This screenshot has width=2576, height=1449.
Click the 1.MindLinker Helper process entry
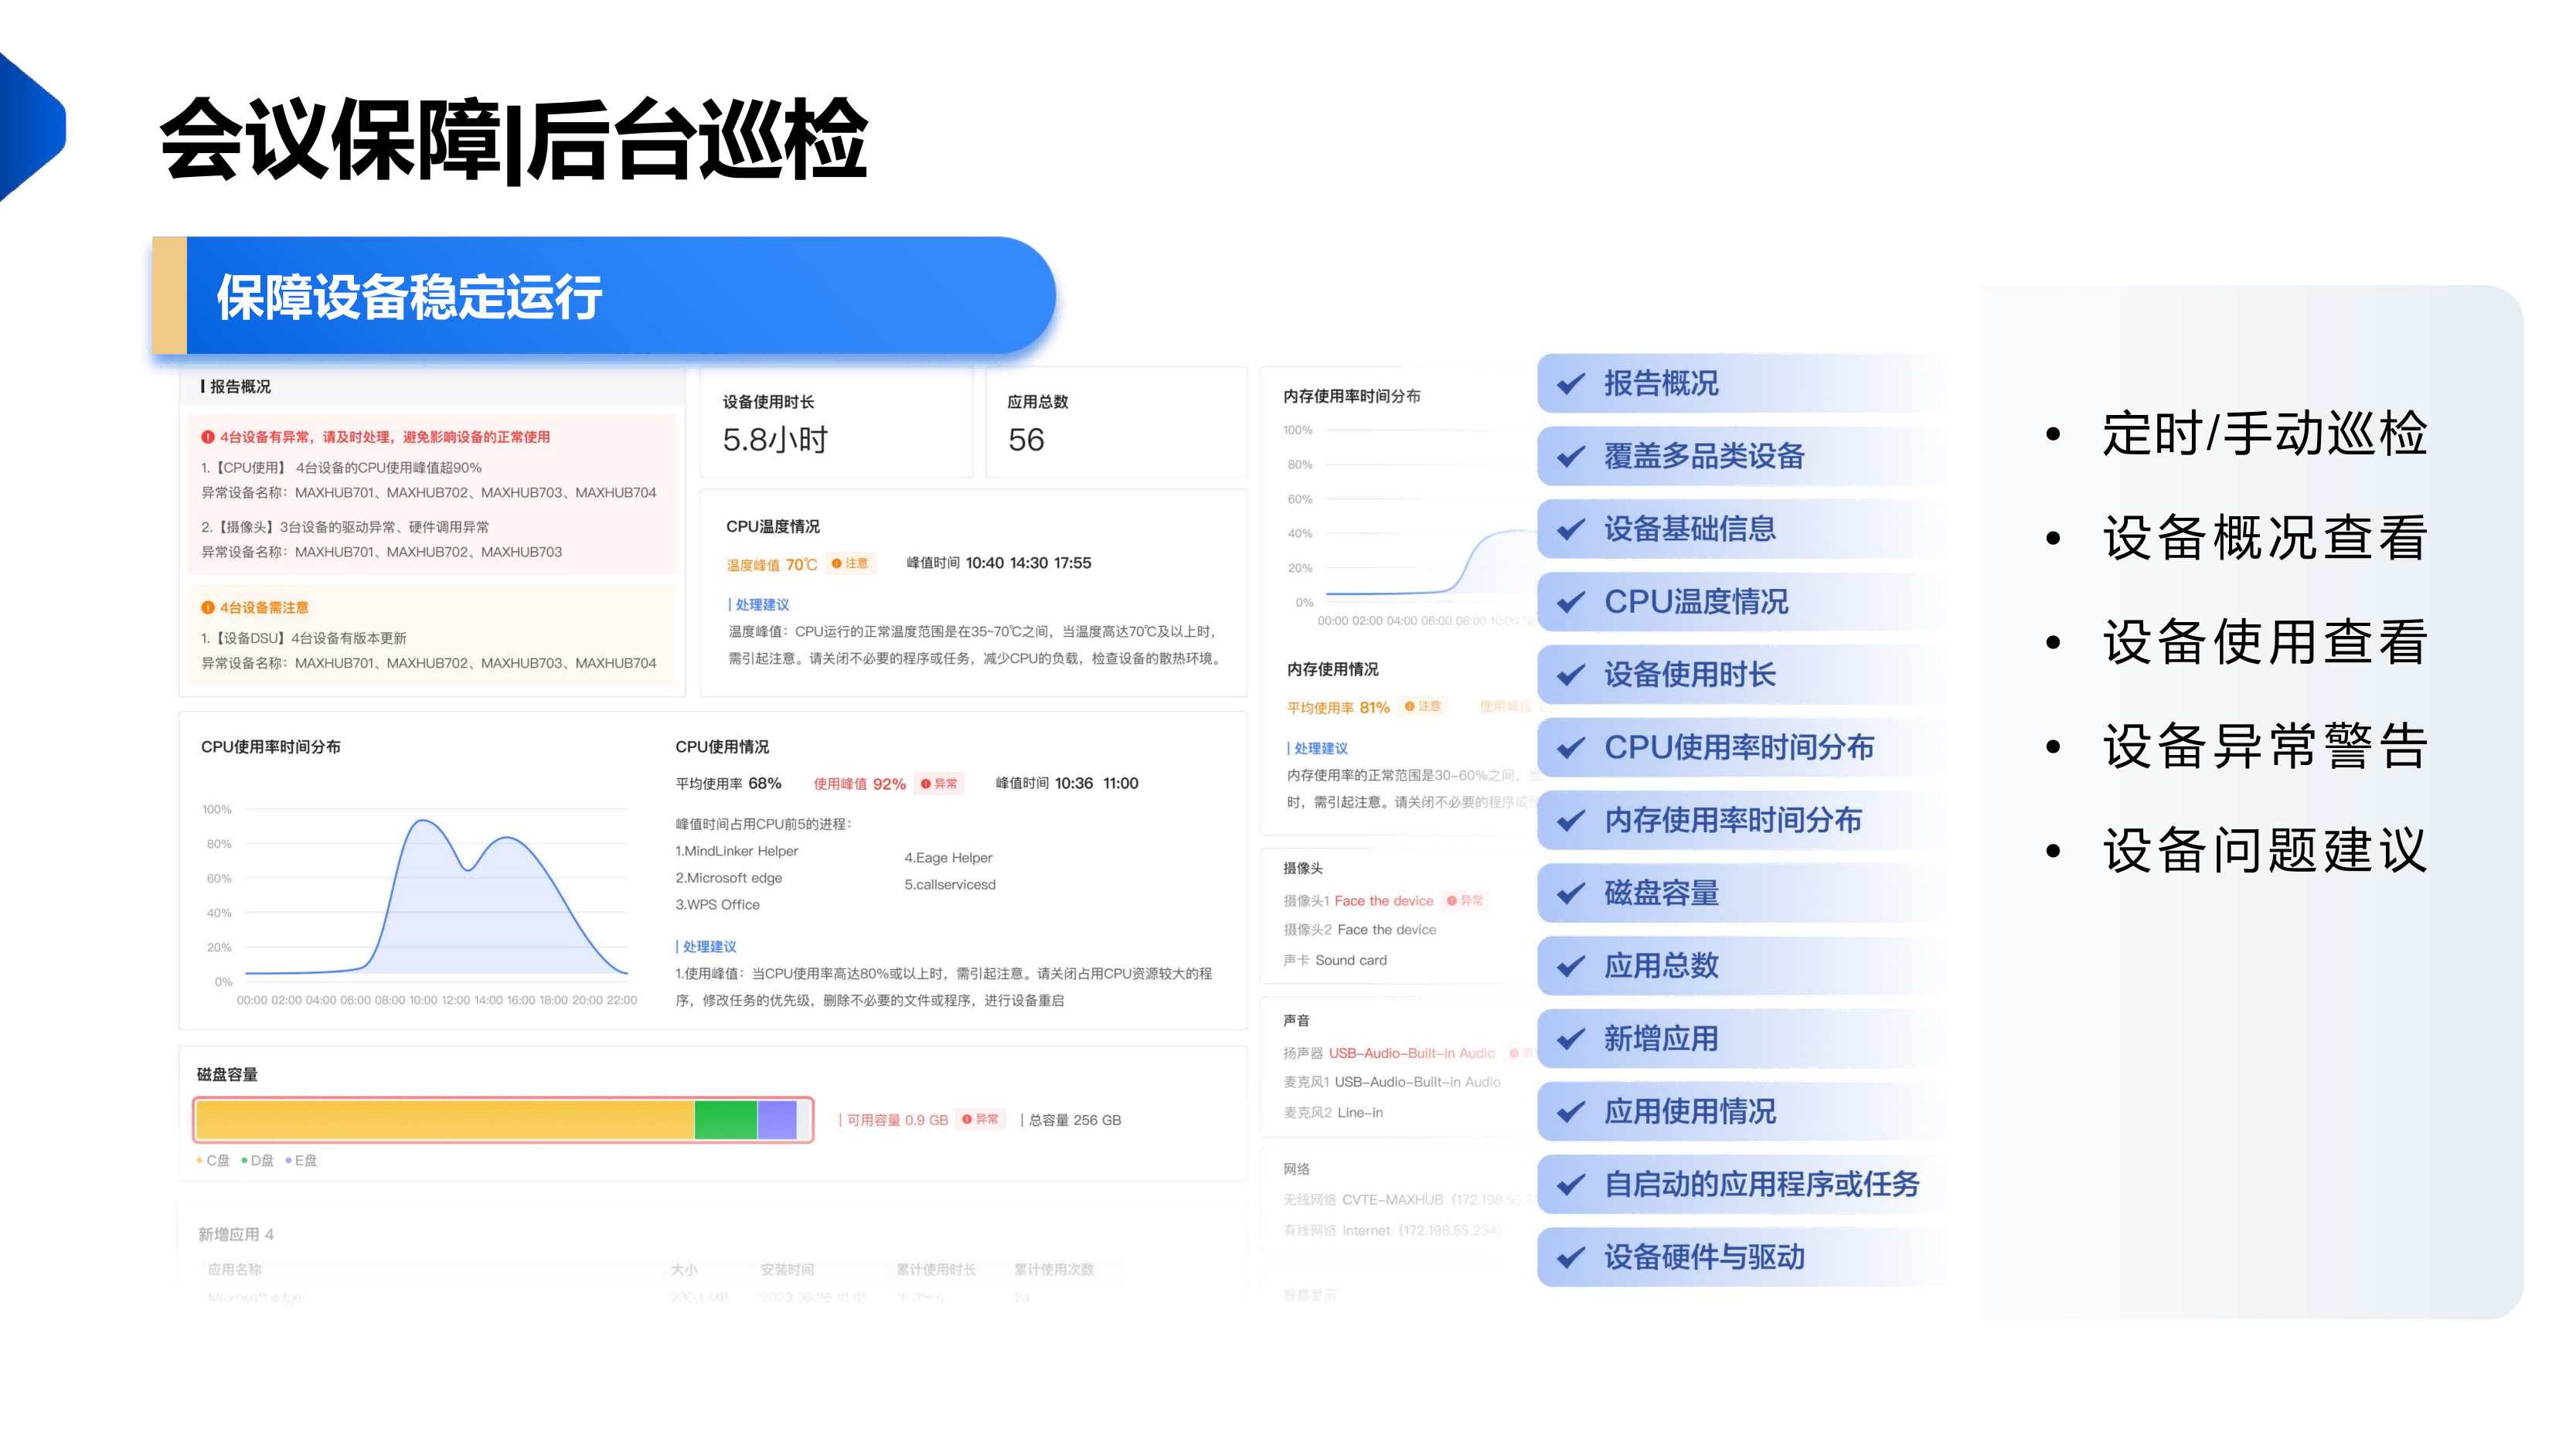click(x=736, y=851)
